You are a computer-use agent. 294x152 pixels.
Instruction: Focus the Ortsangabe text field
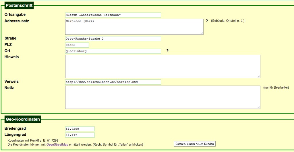(113, 15)
